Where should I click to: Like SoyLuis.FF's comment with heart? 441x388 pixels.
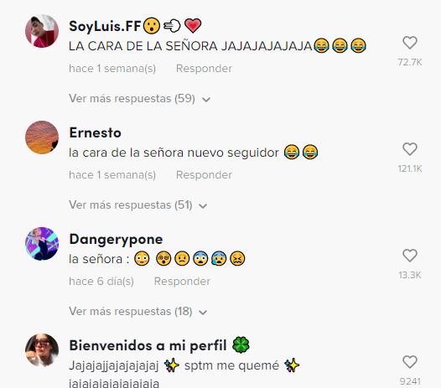pyautogui.click(x=410, y=43)
